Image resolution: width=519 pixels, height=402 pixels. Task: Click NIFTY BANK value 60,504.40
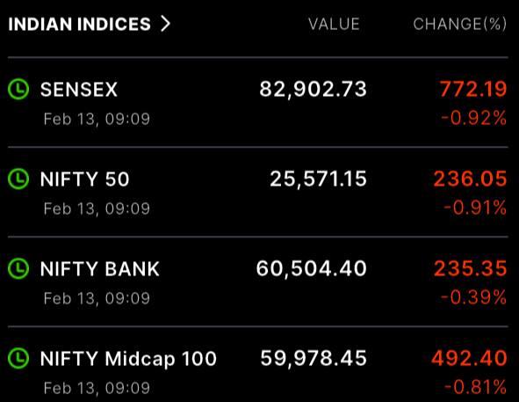coord(312,268)
